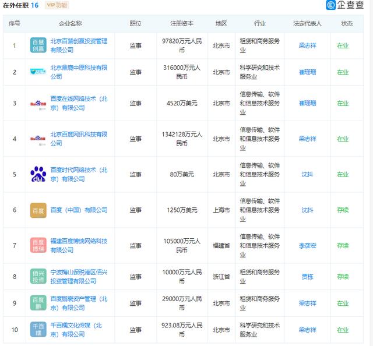Click legal representative 贾栋 in row 8
Screen dimensions: 373x346
(x=307, y=277)
